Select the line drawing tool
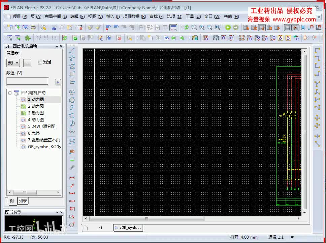The height and width of the screenshot is (243, 326). click(x=72, y=50)
